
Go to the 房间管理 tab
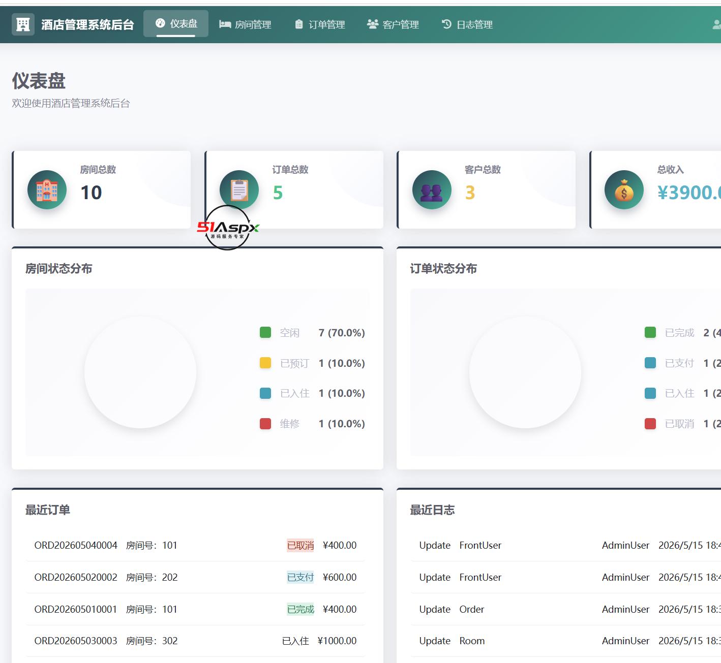click(x=245, y=24)
